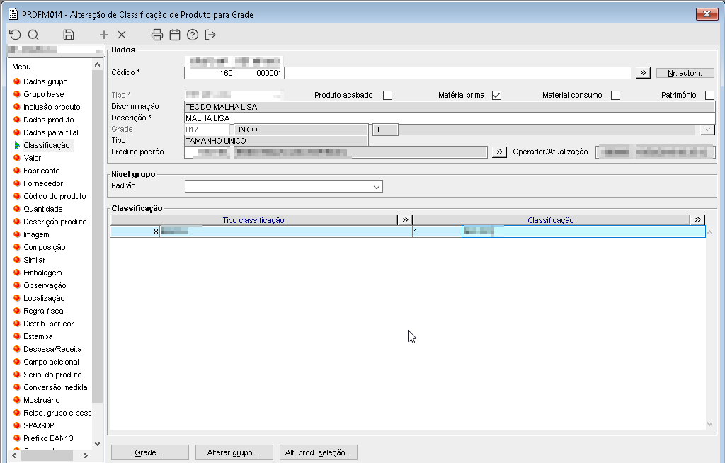This screenshot has height=463, width=725.
Task: Click the Alterar grupo ... button
Action: coord(234,452)
